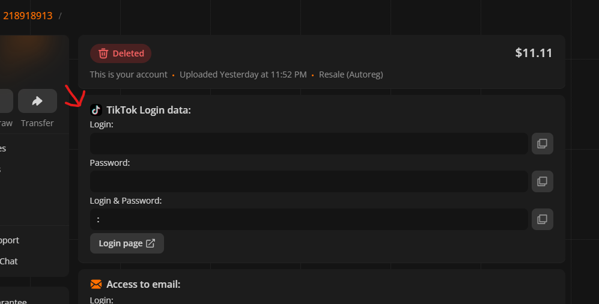Image resolution: width=599 pixels, height=304 pixels.
Task: Open the TikTok Login page button
Action: tap(127, 243)
